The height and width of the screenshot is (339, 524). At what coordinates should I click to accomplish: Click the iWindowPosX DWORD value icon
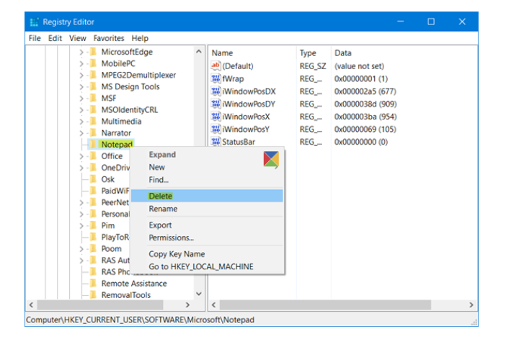coord(216,117)
